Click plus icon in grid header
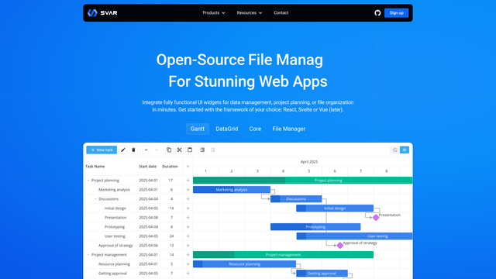 pyautogui.click(x=188, y=167)
